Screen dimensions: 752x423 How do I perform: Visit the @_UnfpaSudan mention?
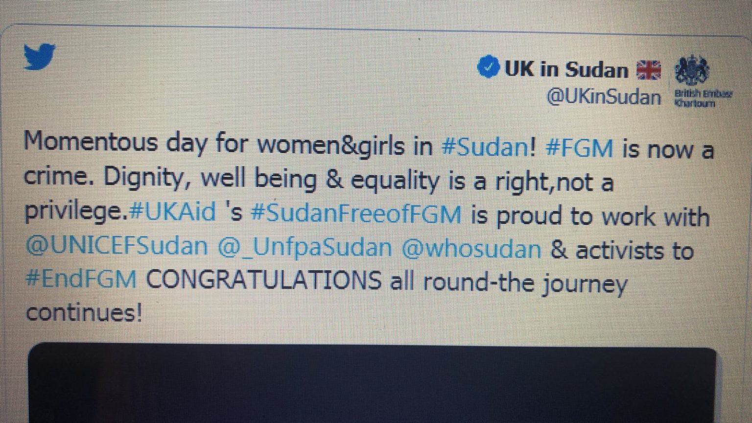(x=305, y=248)
